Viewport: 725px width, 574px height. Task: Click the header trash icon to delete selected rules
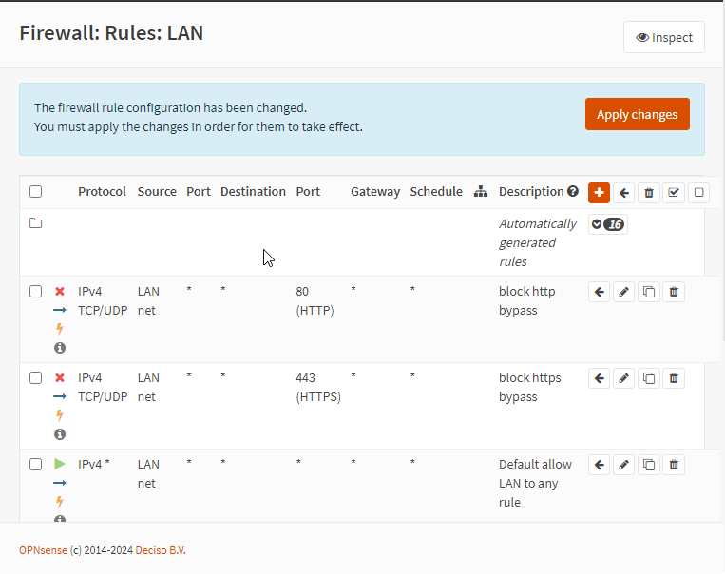[649, 192]
